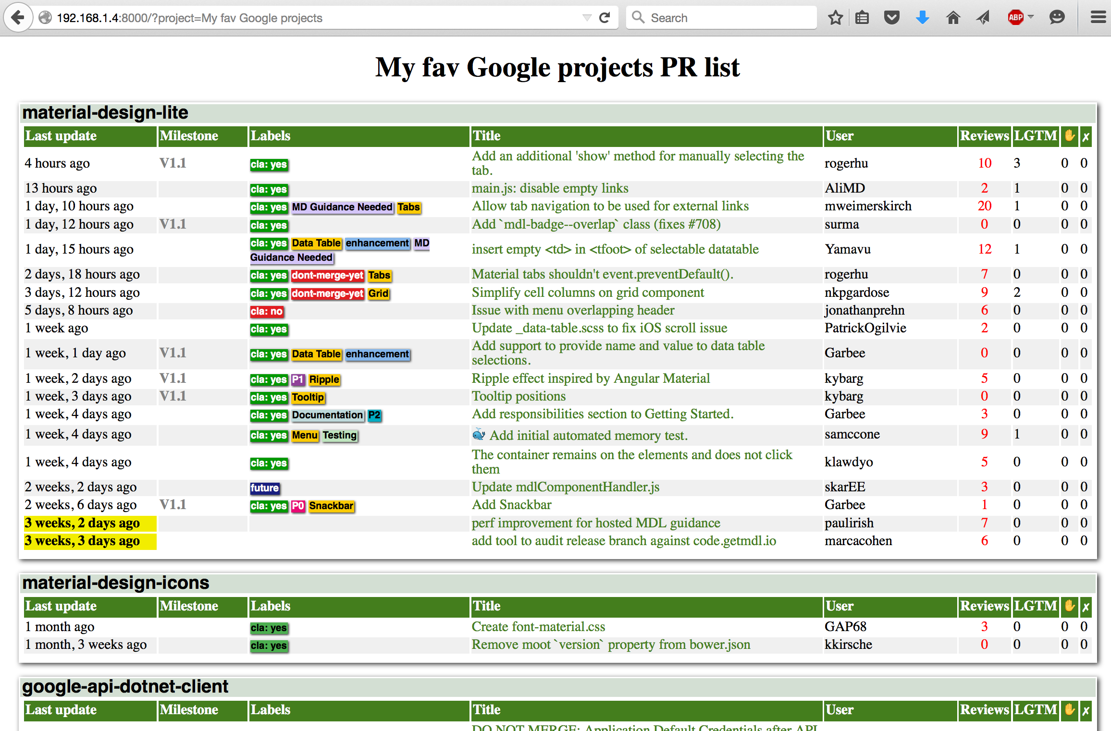Image resolution: width=1111 pixels, height=731 pixels.
Task: Bookmark page with star icon
Action: [835, 18]
